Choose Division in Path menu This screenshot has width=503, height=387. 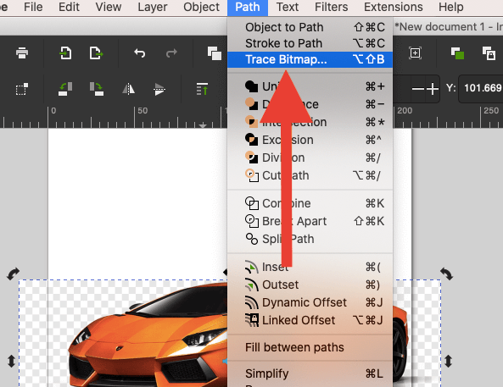pos(310,158)
